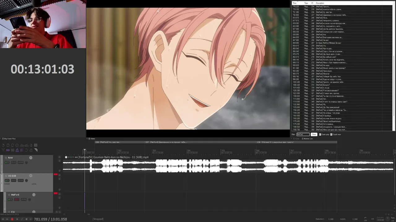Toggle the Metronome toolbar icon
The image size is (396, 222).
click(31, 145)
